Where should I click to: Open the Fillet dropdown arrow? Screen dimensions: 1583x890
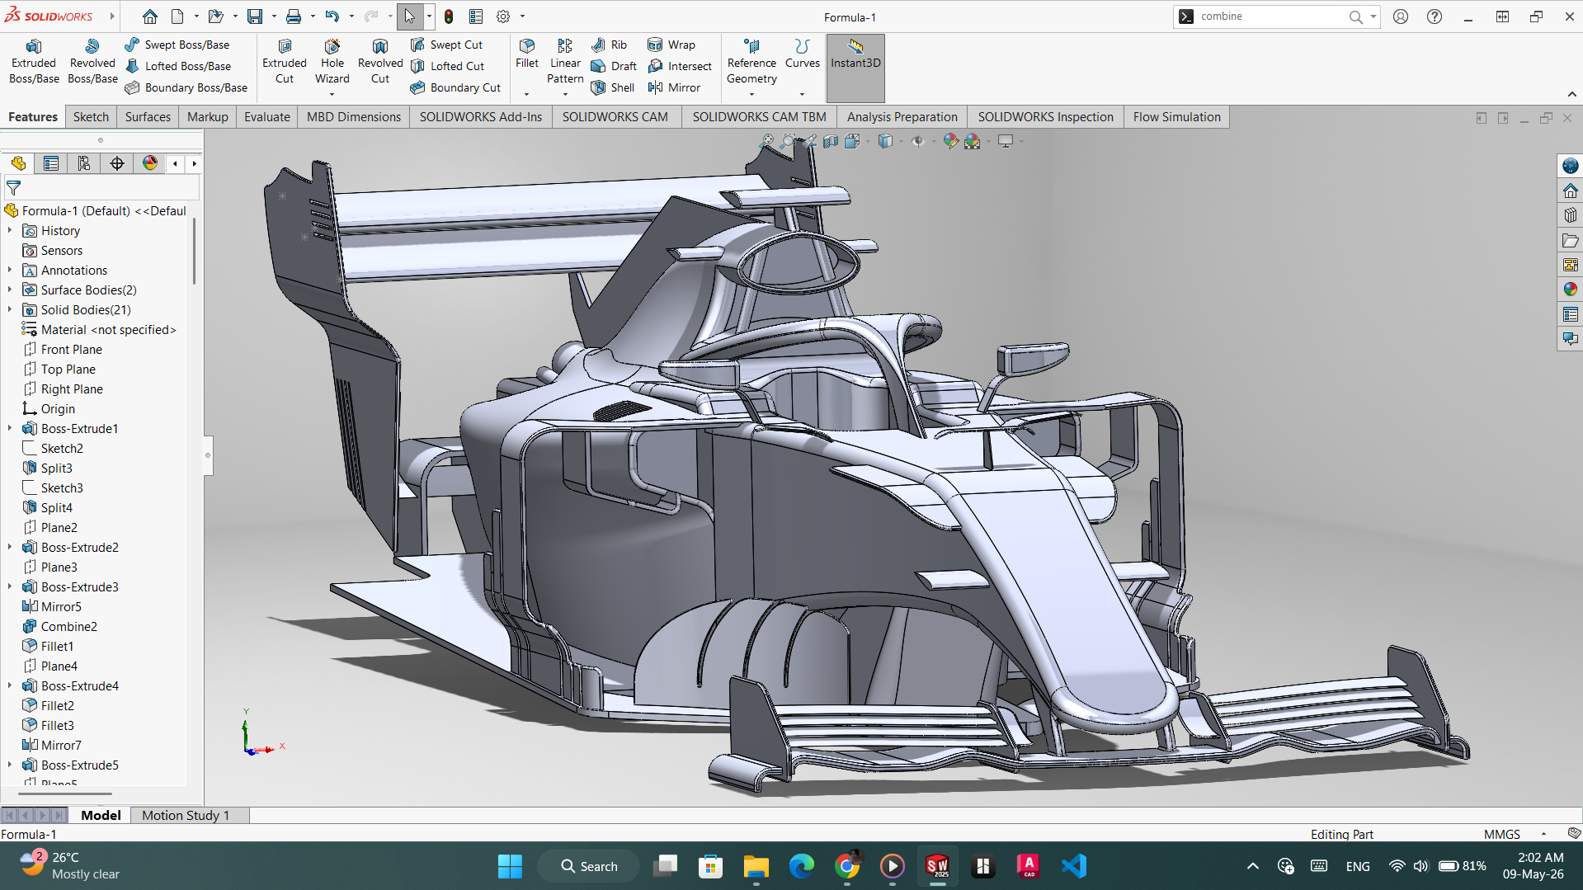pos(526,95)
